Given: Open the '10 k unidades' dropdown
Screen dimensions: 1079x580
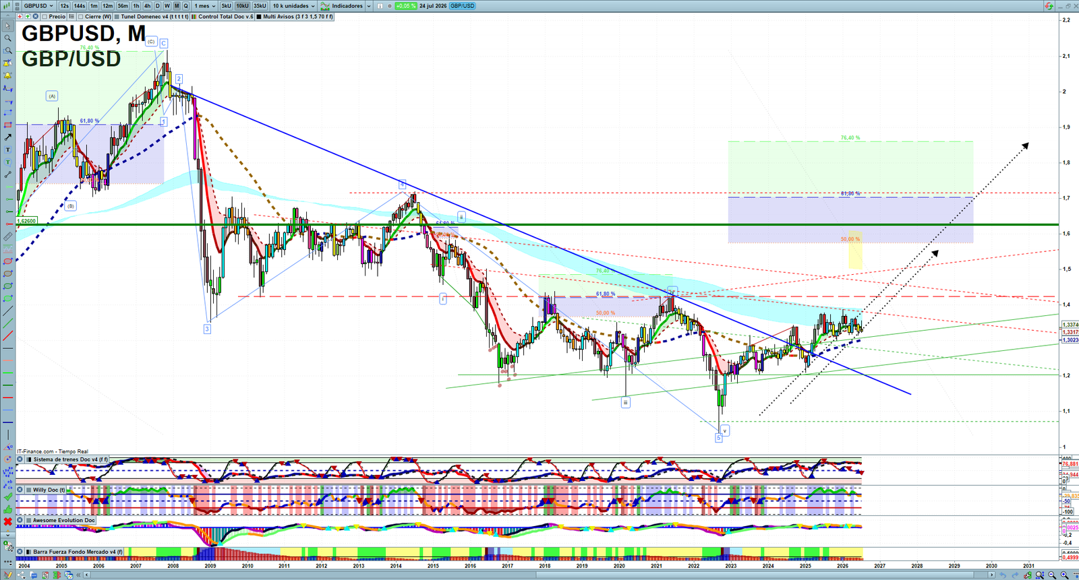Looking at the screenshot, I should [x=293, y=5].
